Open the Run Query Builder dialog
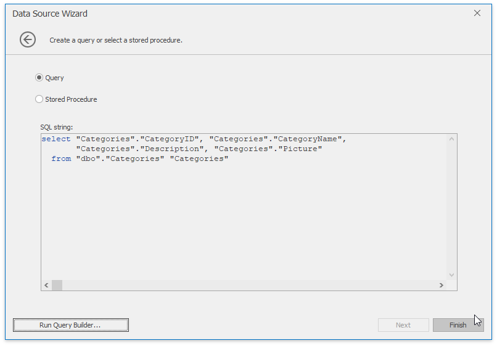Image resolution: width=497 pixels, height=346 pixels. tap(71, 325)
